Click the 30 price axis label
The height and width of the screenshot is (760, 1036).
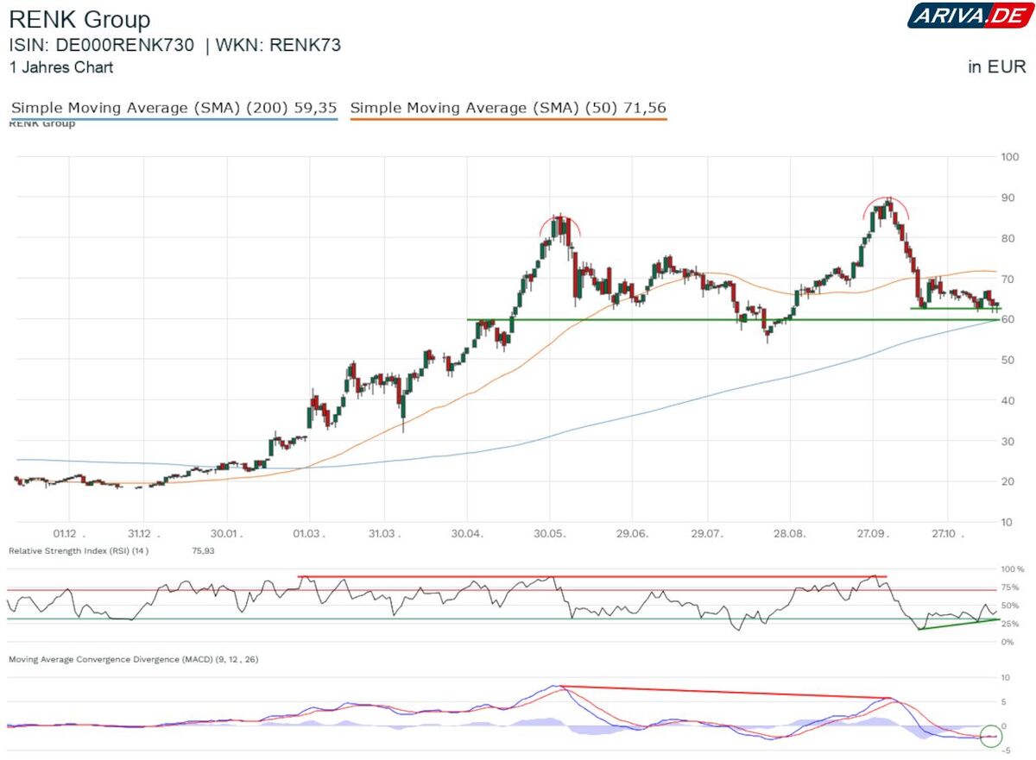(x=1007, y=441)
